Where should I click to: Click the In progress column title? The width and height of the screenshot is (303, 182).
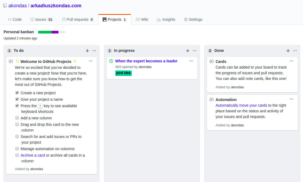tap(124, 50)
